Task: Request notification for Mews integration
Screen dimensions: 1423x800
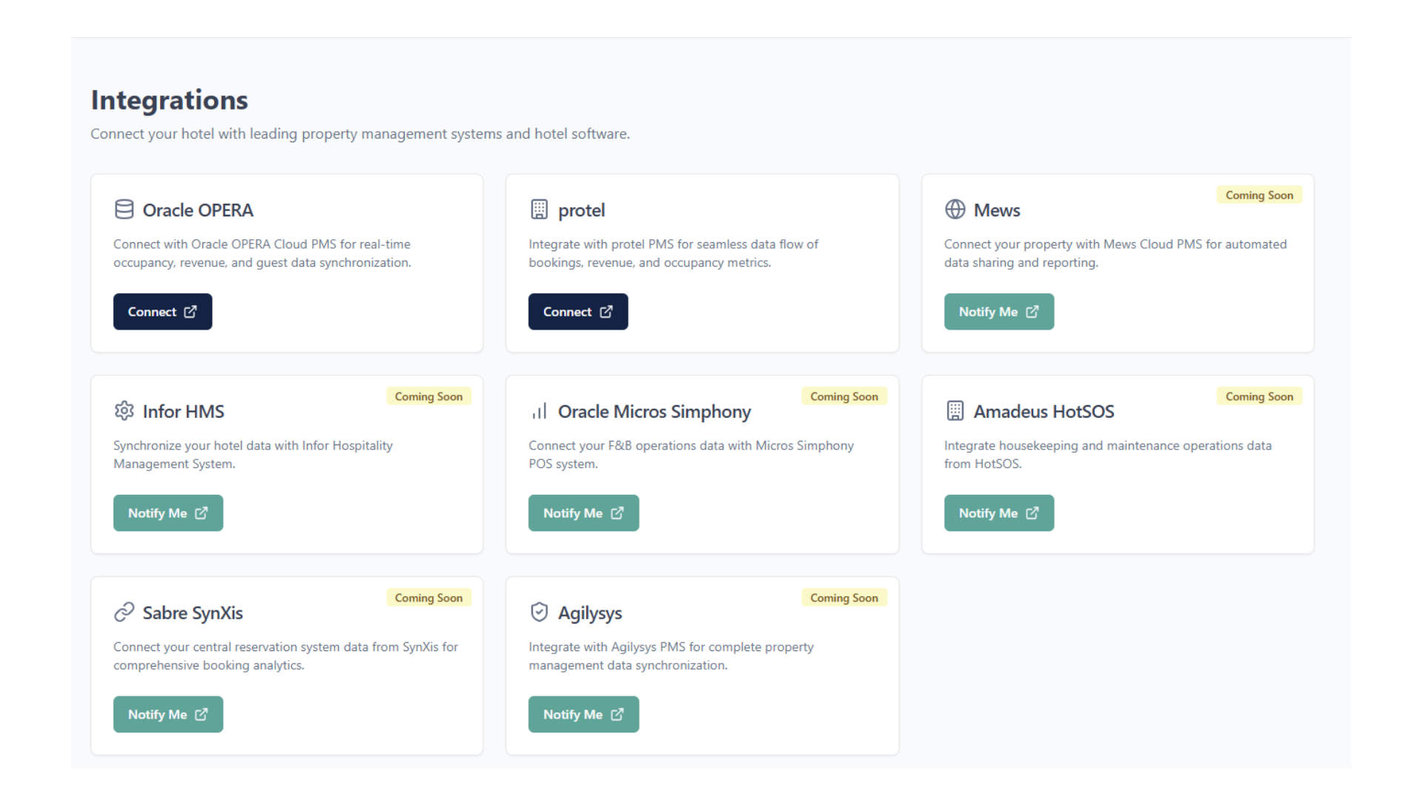Action: coord(999,312)
